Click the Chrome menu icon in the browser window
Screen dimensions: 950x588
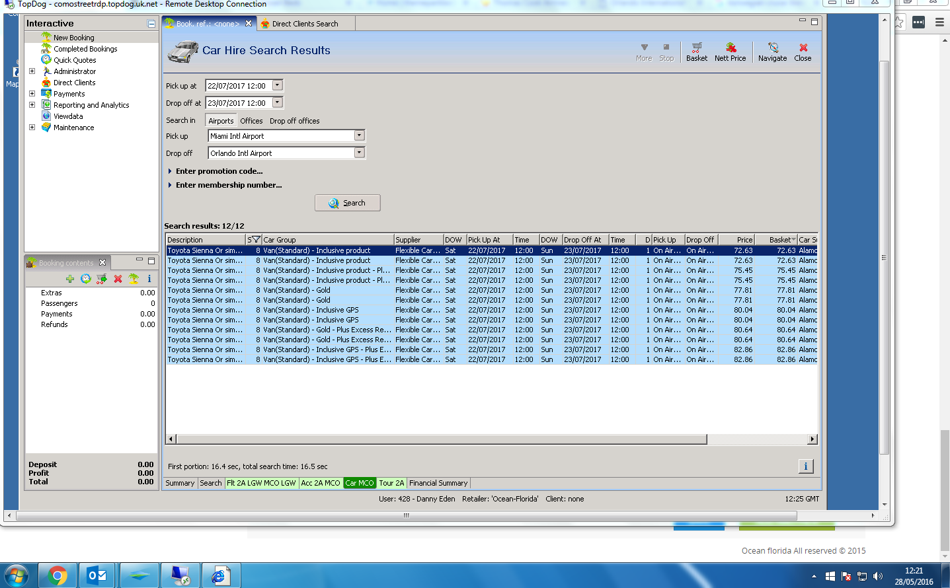[939, 22]
